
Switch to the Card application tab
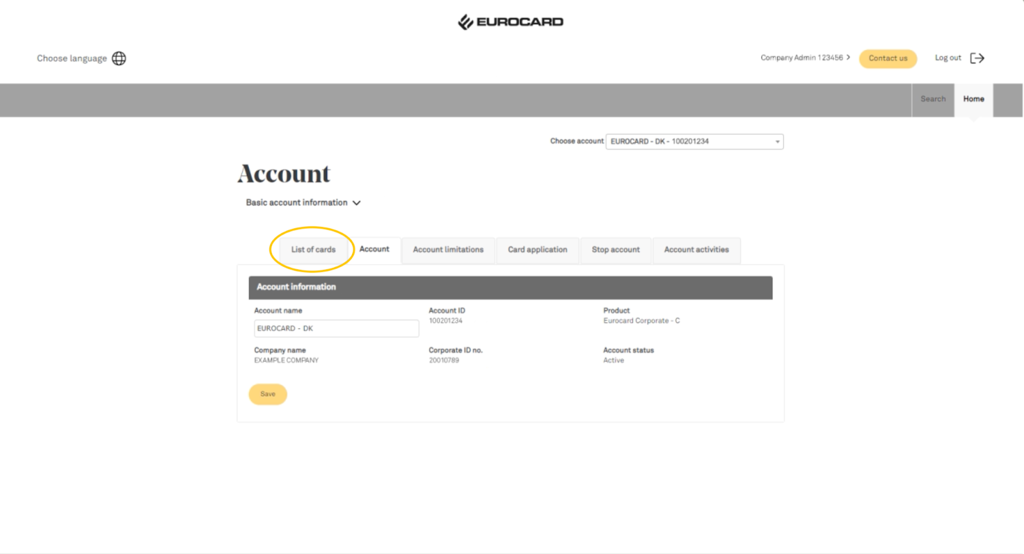point(537,249)
